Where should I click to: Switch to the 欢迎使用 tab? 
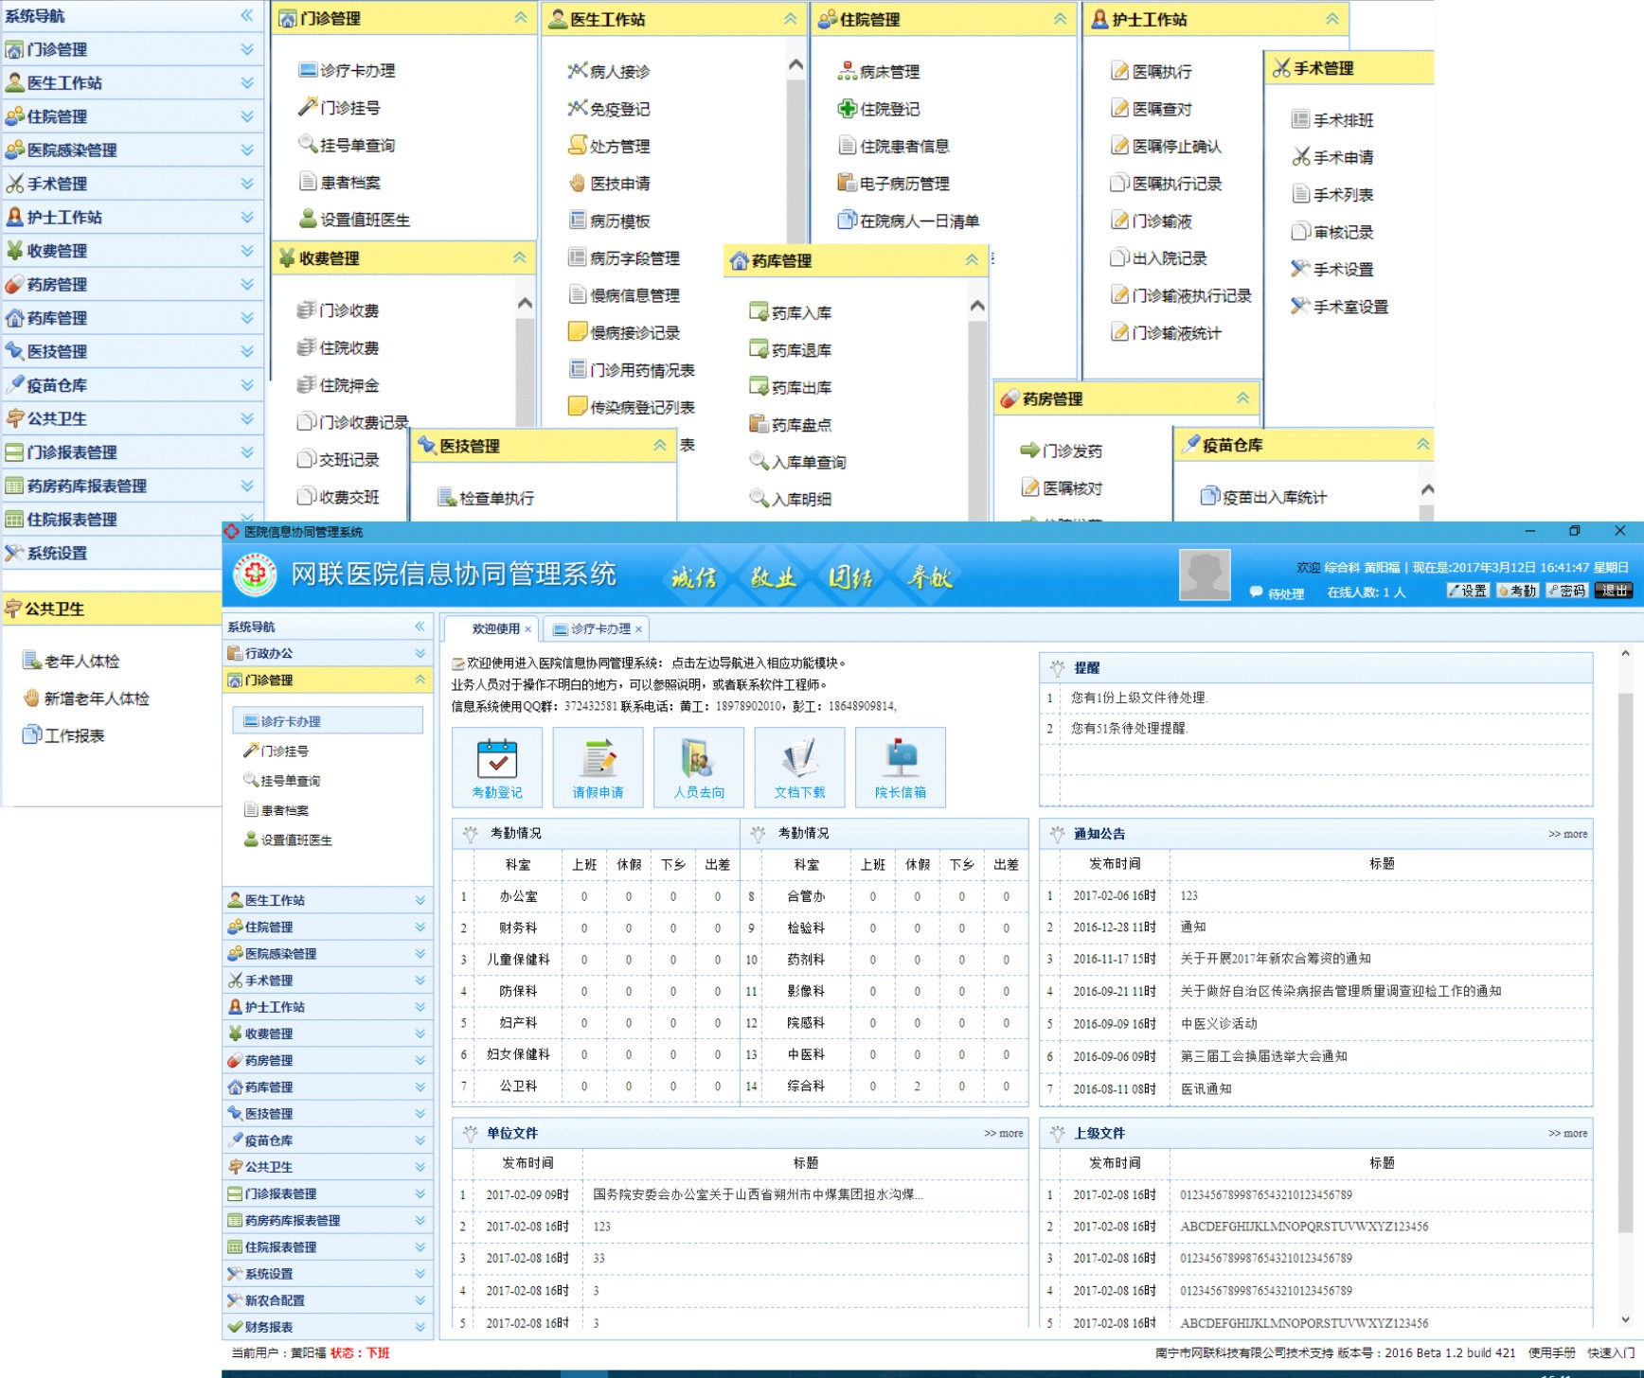tap(495, 628)
